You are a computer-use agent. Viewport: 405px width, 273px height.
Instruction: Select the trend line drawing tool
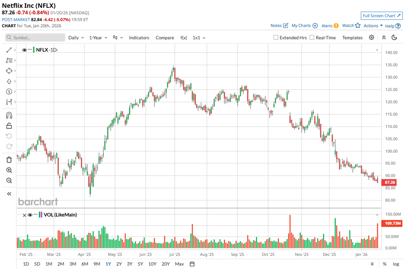coord(9,50)
